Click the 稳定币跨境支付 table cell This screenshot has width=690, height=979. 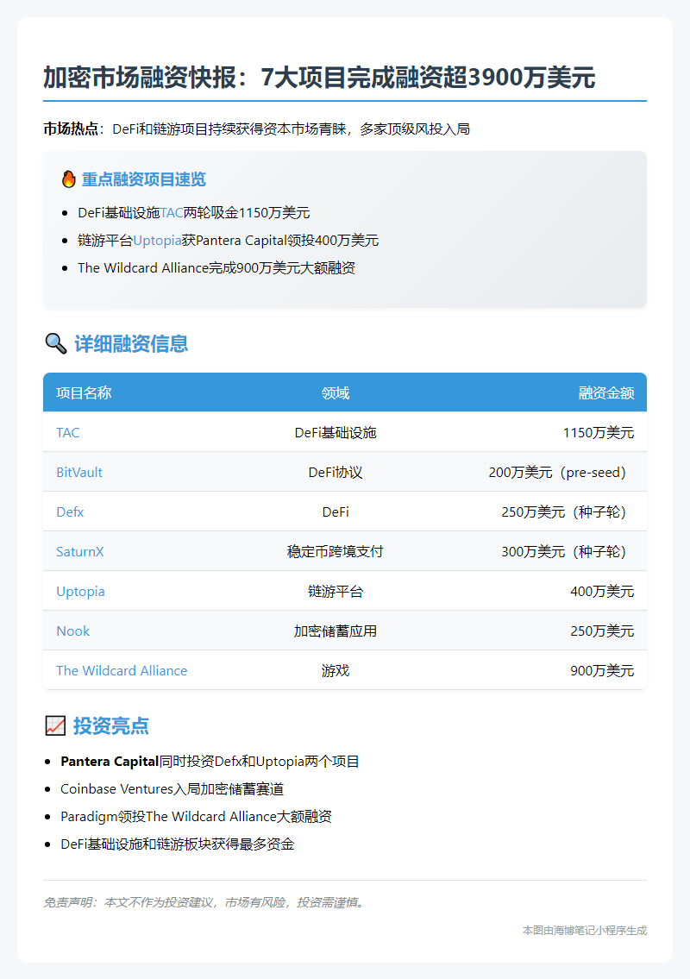click(336, 551)
